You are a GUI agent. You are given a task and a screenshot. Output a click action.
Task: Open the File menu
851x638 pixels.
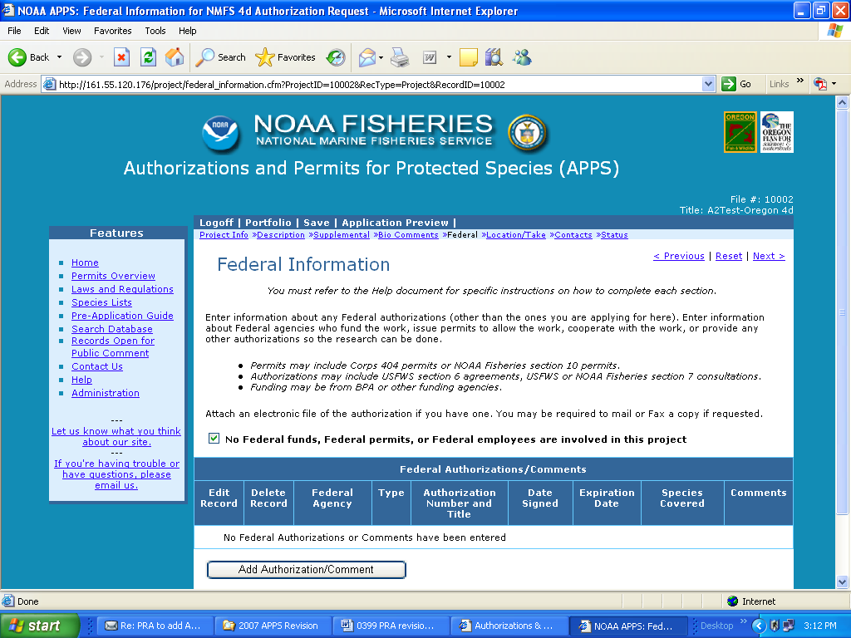coord(14,31)
